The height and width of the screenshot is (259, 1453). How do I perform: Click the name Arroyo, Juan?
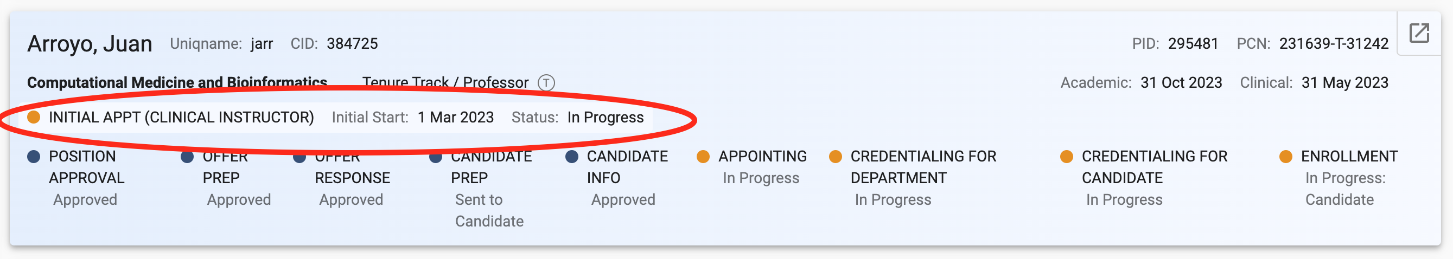(x=90, y=44)
